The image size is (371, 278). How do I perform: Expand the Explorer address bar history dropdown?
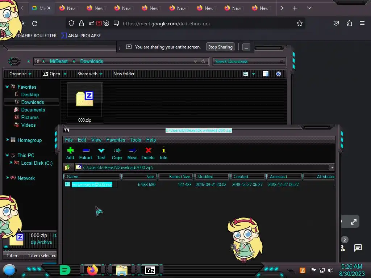click(195, 62)
